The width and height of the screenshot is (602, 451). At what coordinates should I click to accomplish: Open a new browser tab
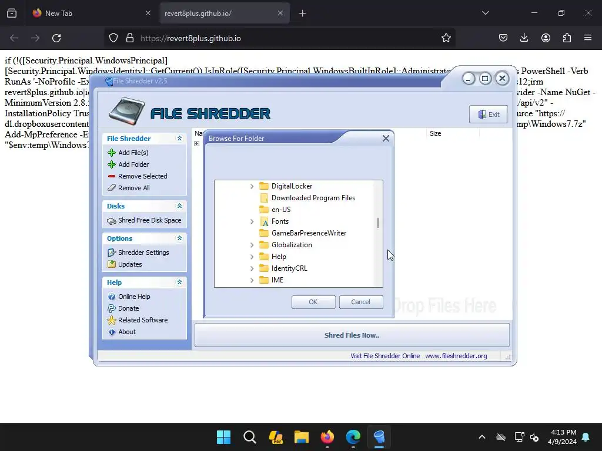(302, 13)
